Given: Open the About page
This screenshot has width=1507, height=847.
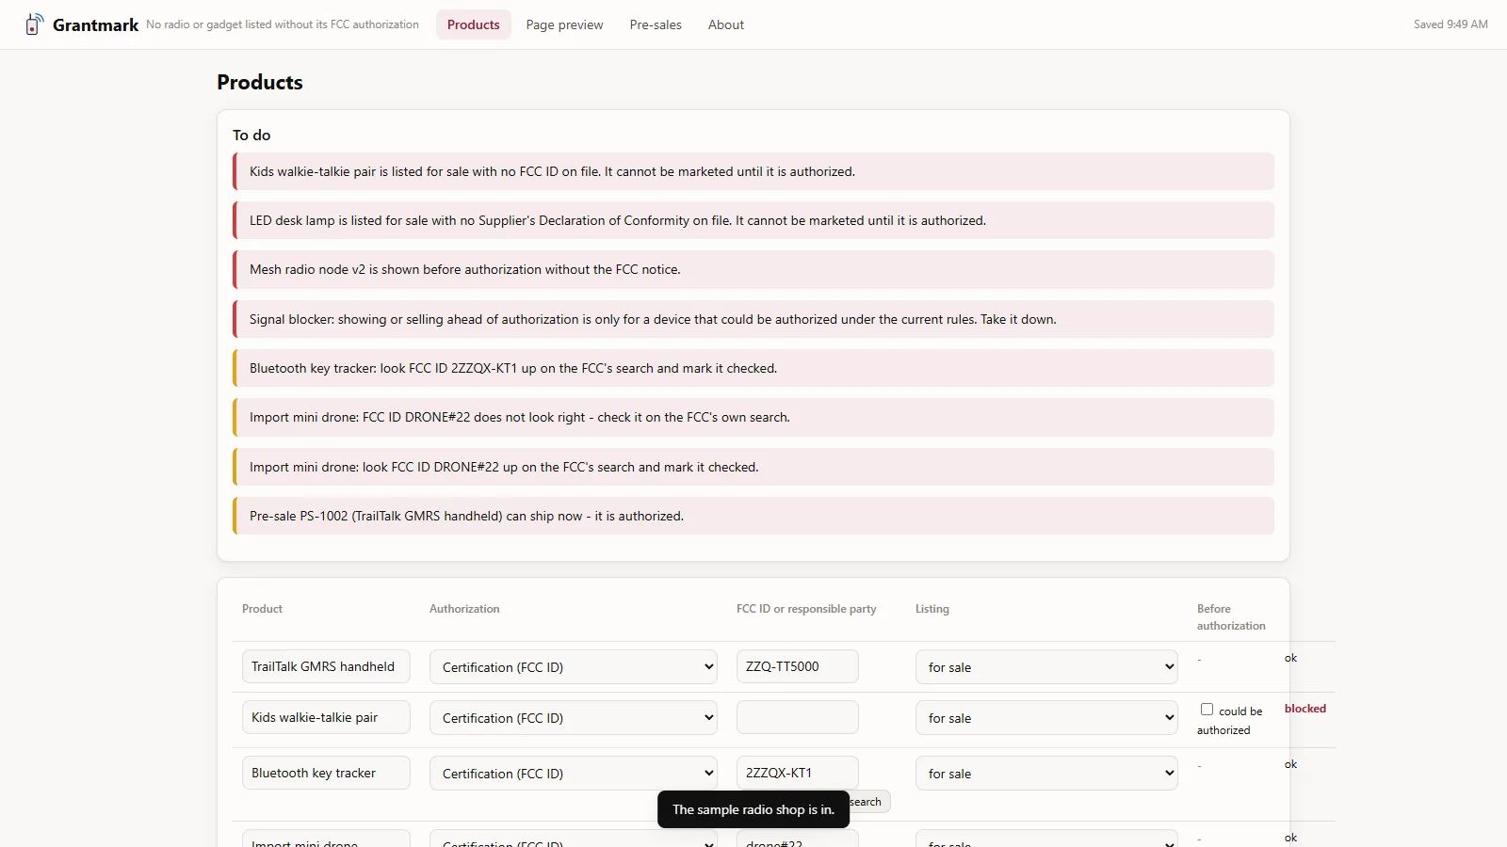Looking at the screenshot, I should click(725, 24).
